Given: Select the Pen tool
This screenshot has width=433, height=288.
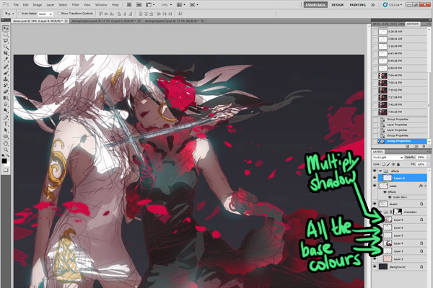Looking at the screenshot, I should 6,117.
